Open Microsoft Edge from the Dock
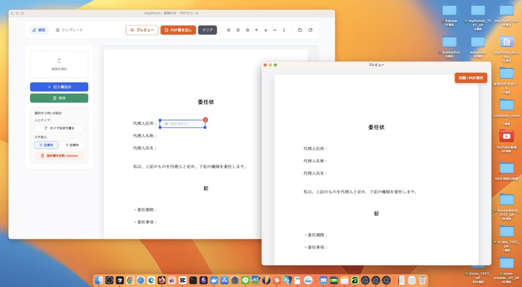 click(x=151, y=280)
